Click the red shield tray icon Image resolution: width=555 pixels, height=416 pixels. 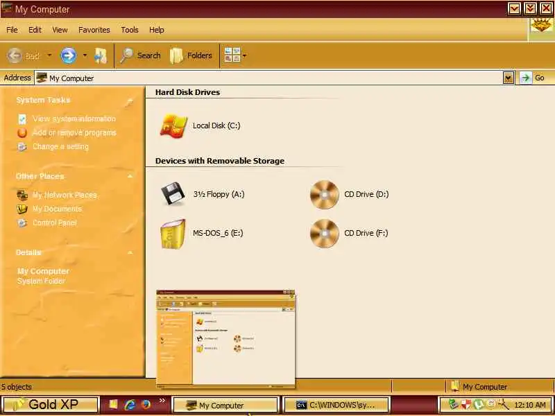(x=466, y=404)
